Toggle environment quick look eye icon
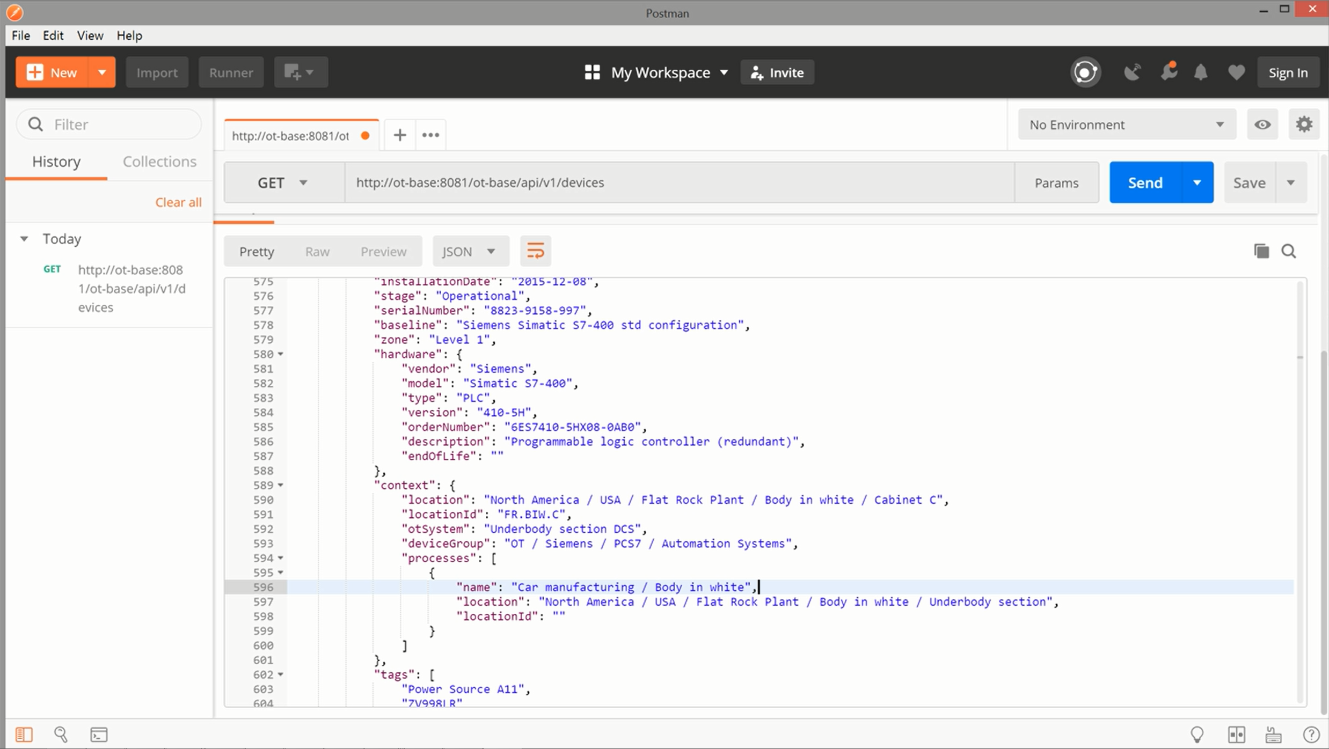This screenshot has width=1329, height=749. pos(1262,124)
